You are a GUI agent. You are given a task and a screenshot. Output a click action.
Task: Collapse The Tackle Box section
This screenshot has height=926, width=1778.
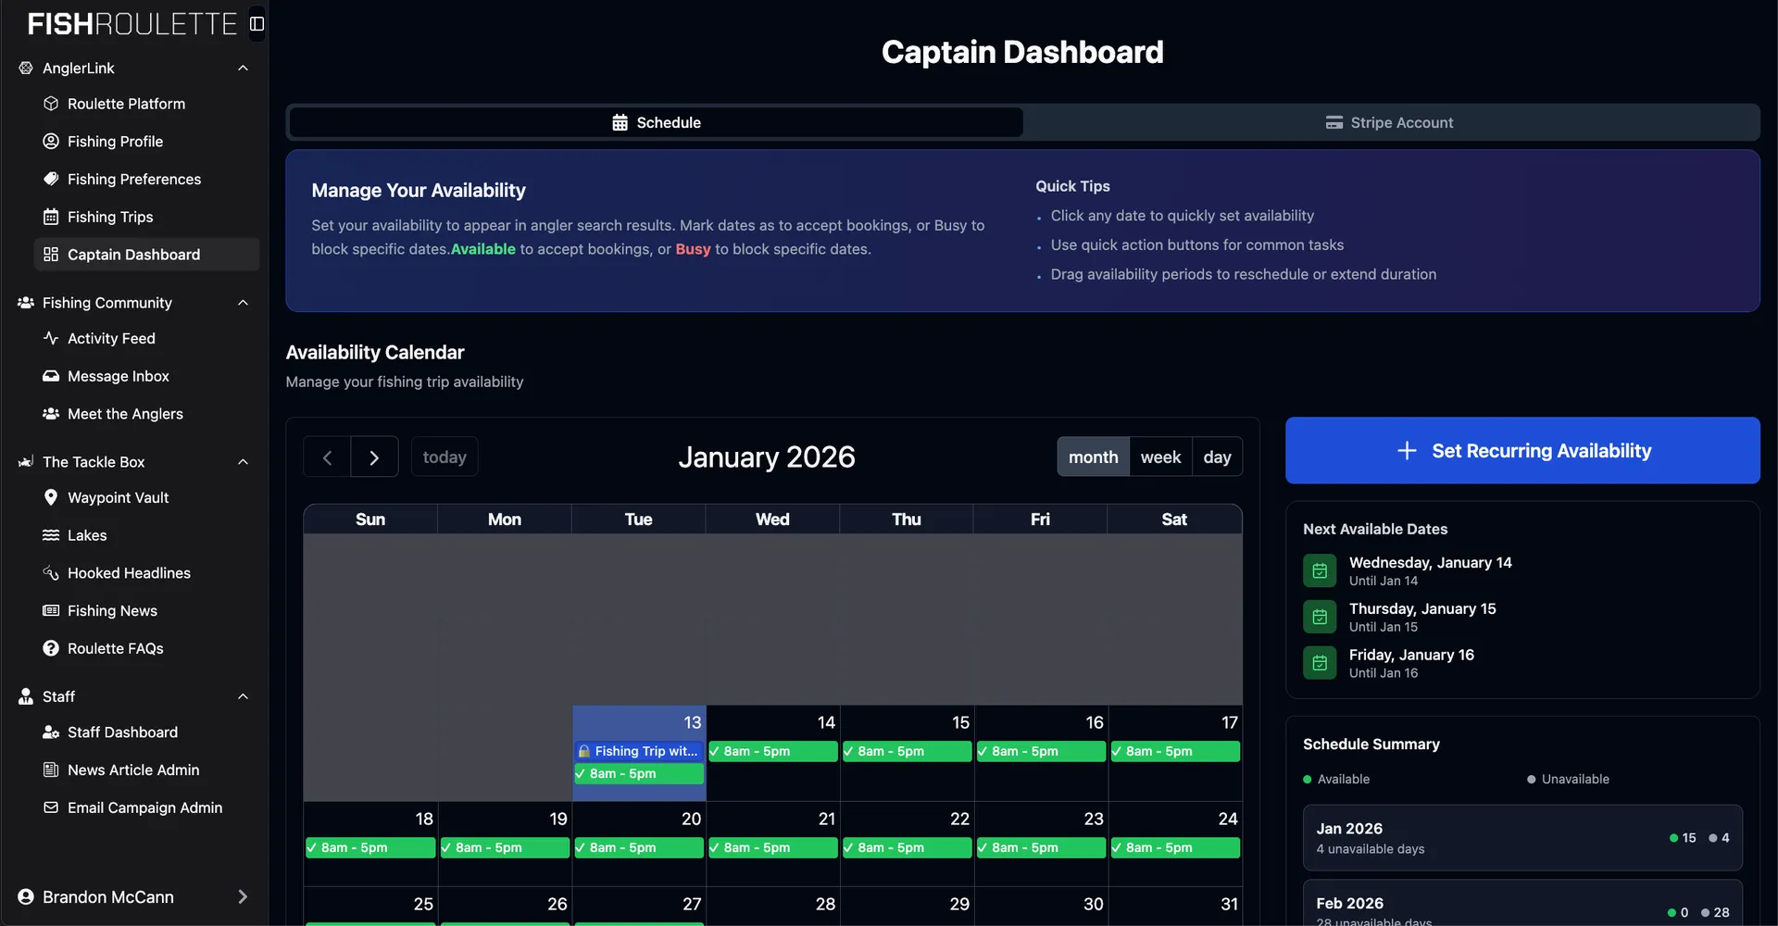click(243, 461)
